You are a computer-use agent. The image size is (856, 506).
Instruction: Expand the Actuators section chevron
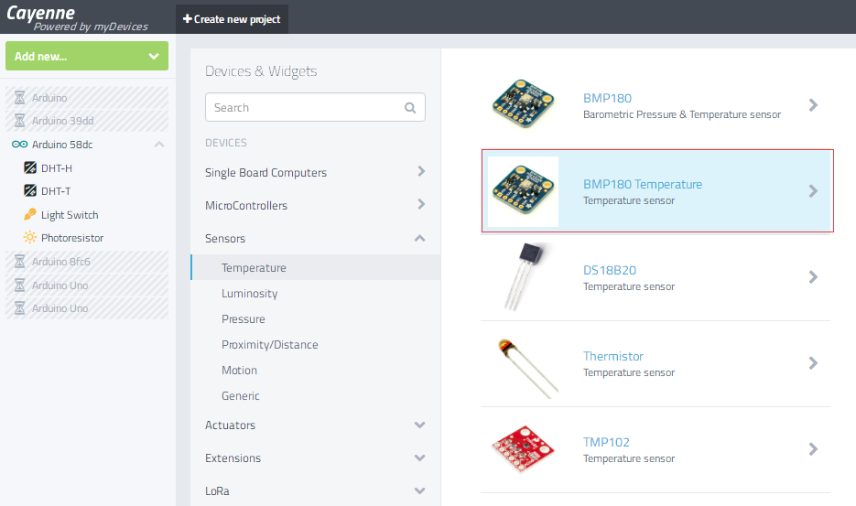tap(419, 425)
